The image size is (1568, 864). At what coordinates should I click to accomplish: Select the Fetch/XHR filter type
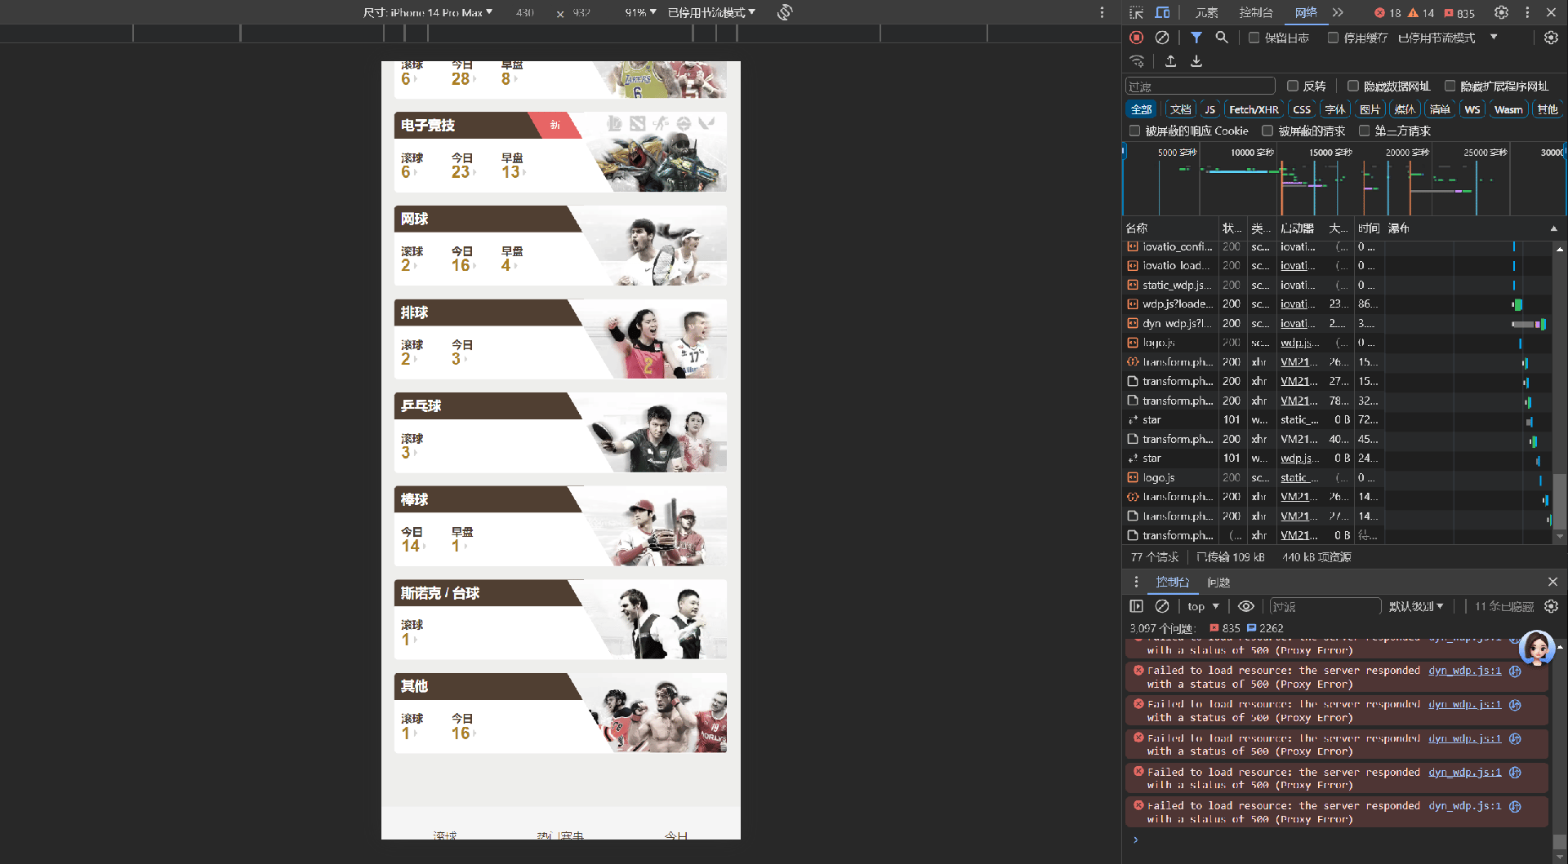coord(1254,109)
